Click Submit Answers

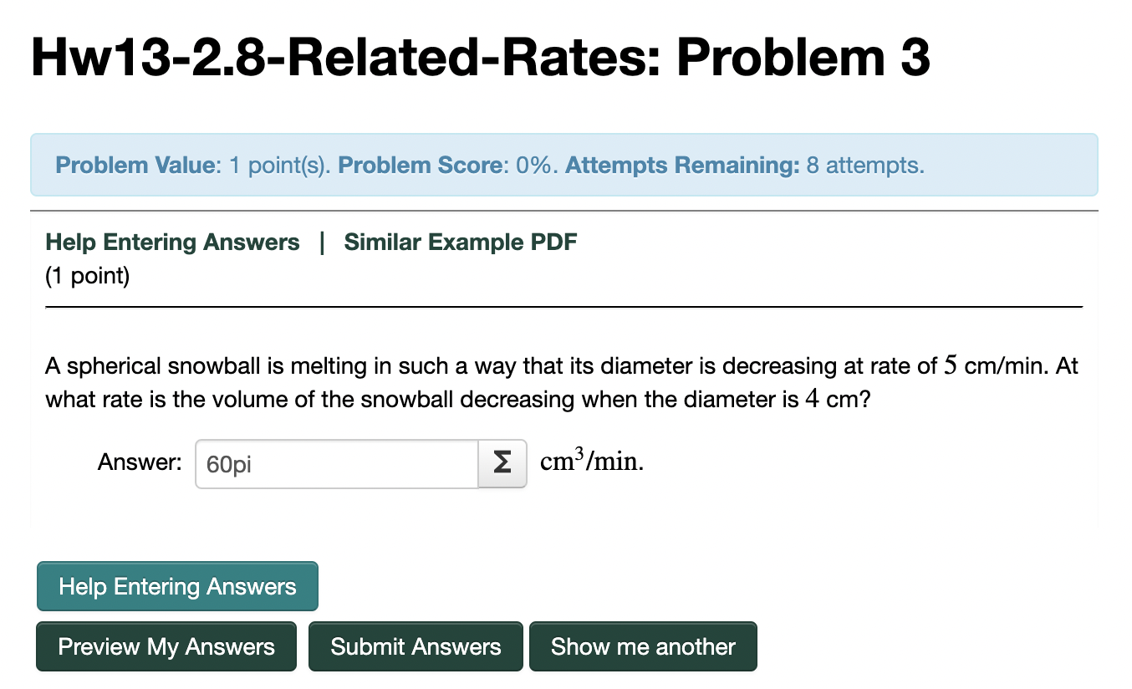pyautogui.click(x=416, y=646)
